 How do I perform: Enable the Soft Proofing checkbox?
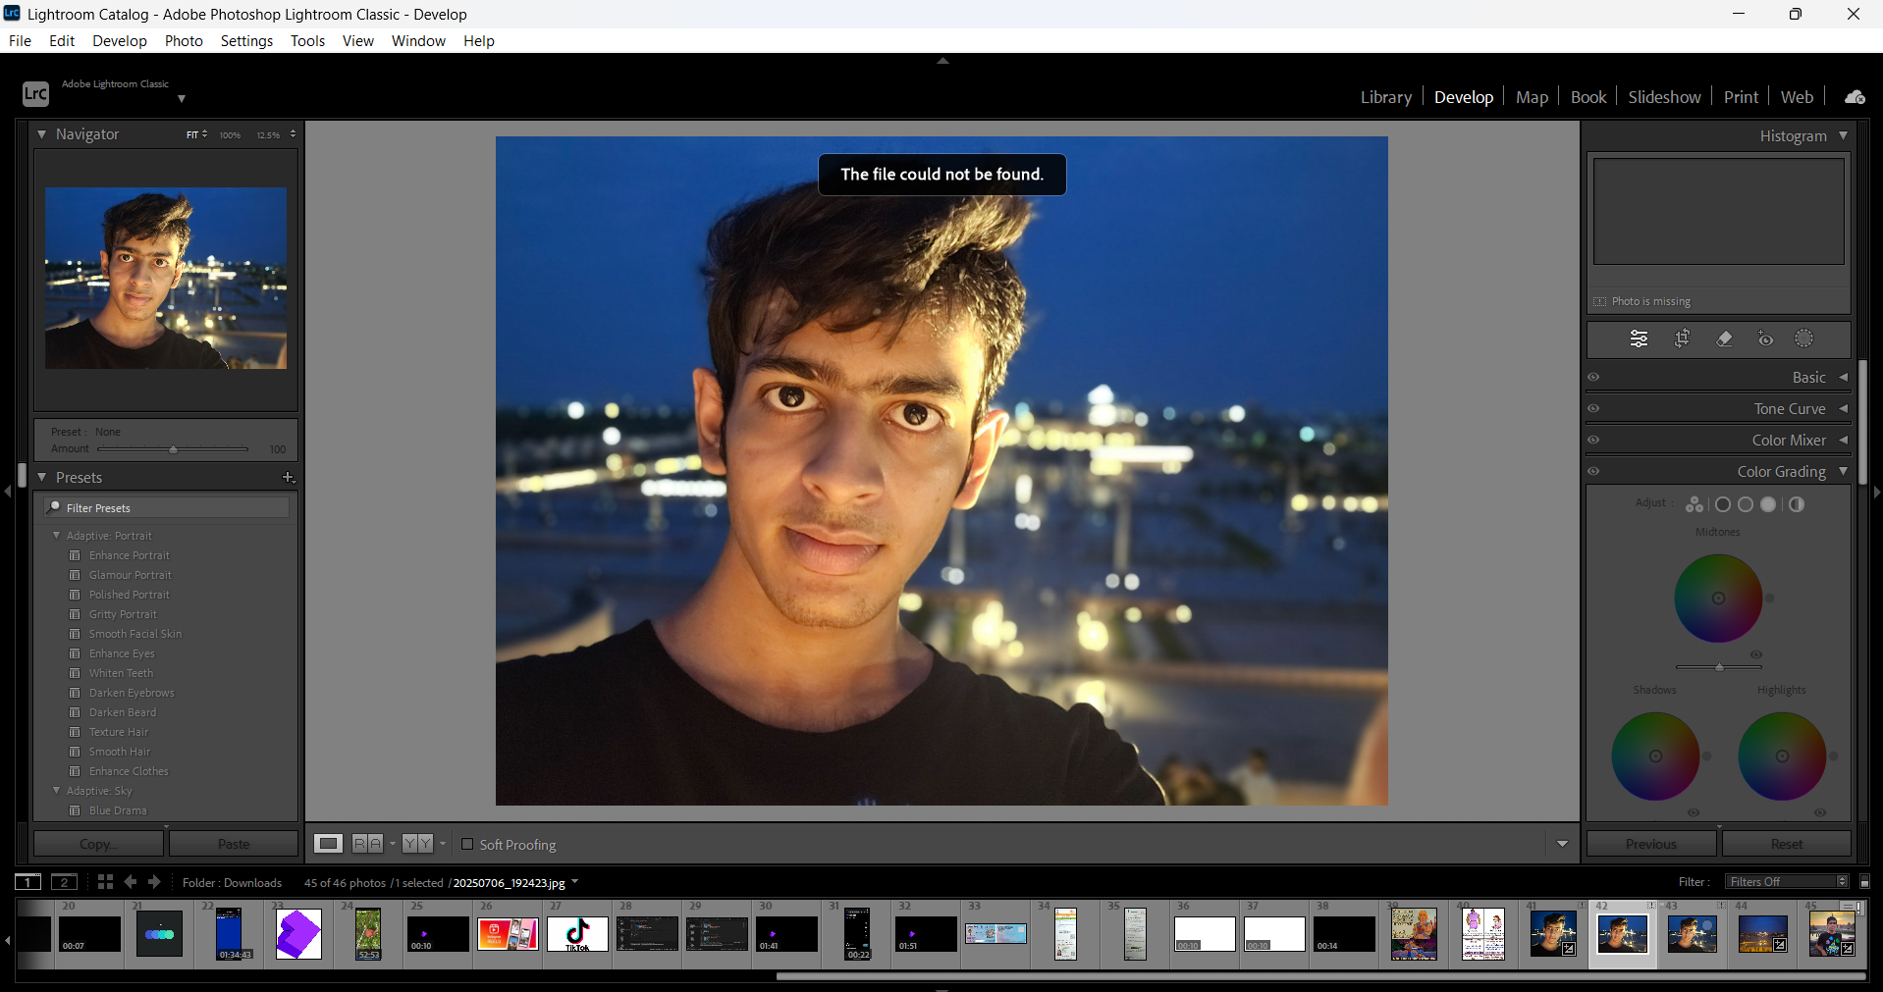point(467,844)
